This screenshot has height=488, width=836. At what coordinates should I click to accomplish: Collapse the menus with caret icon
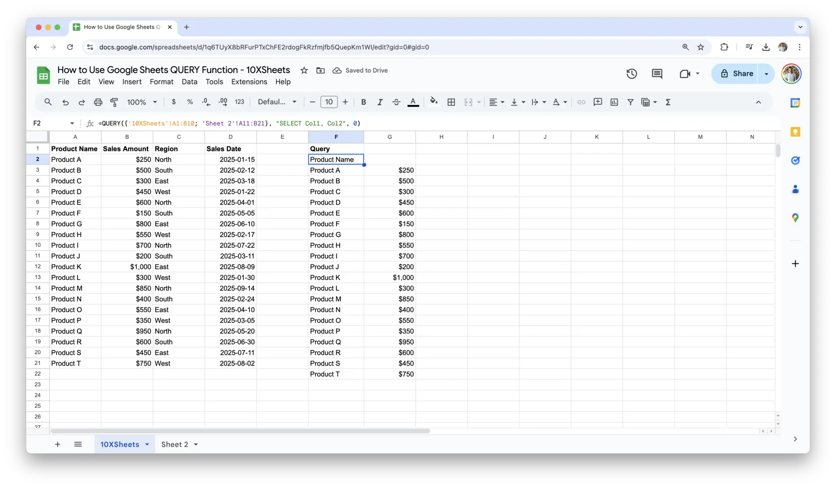pos(758,102)
